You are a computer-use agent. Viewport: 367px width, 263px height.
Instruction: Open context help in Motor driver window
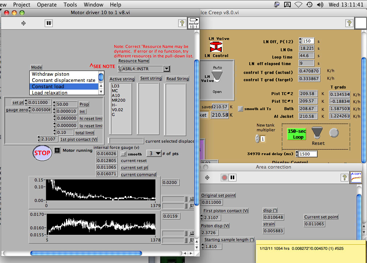point(182,23)
